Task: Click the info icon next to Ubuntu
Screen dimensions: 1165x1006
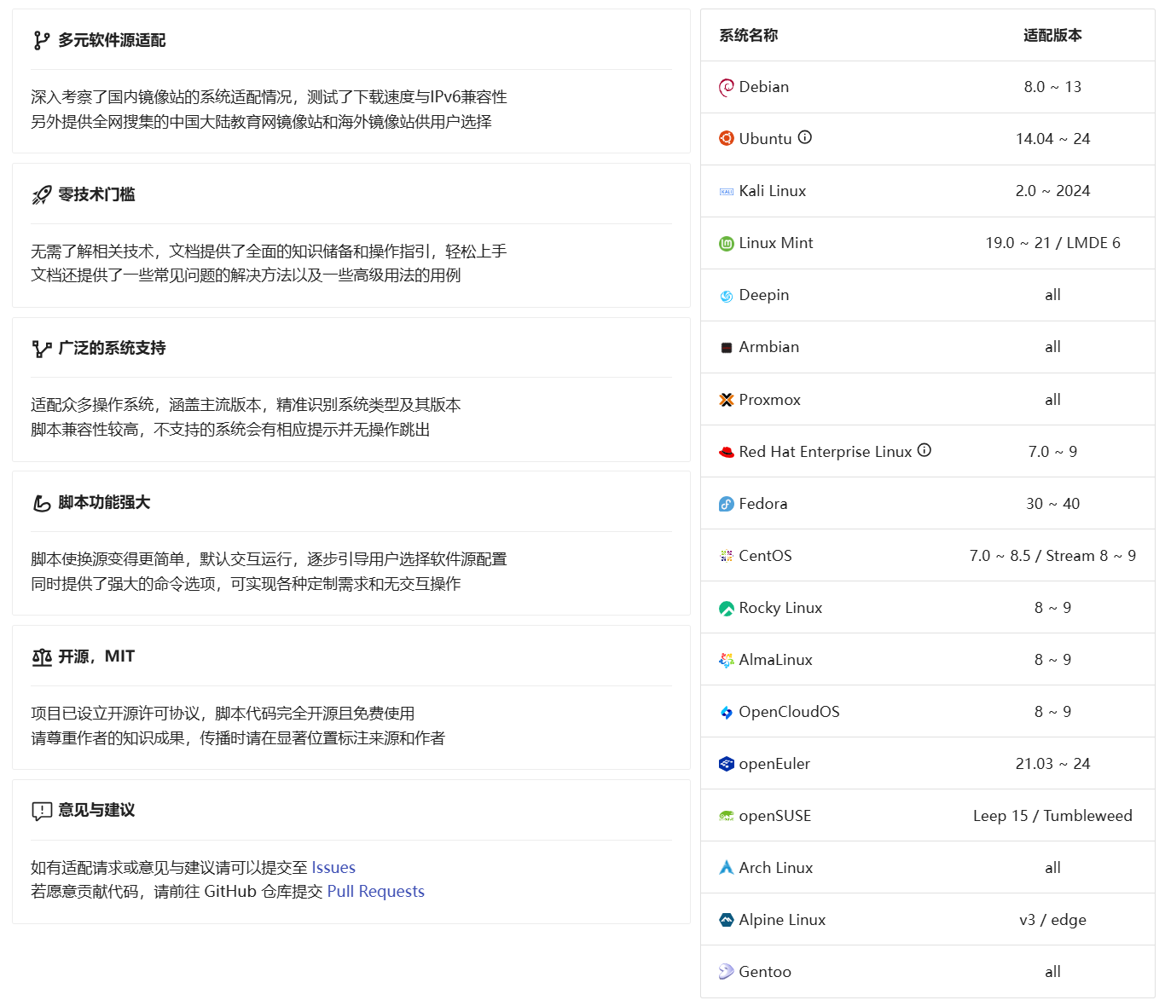Action: (805, 137)
